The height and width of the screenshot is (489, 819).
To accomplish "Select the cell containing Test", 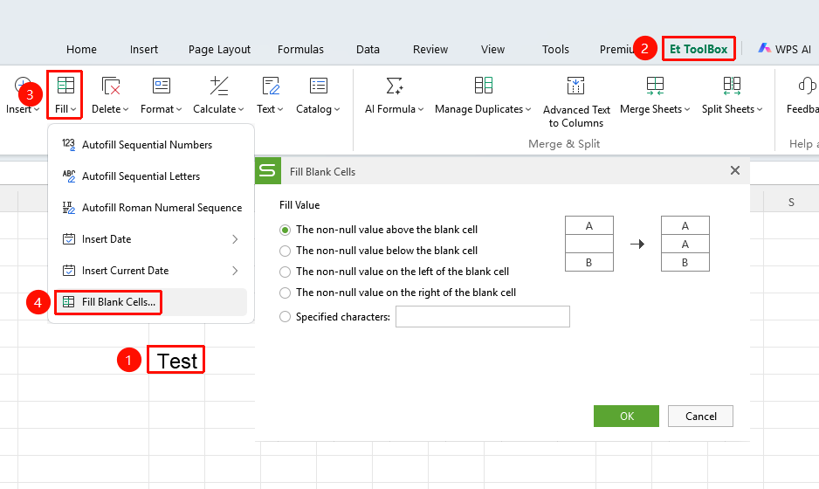I will (x=176, y=360).
